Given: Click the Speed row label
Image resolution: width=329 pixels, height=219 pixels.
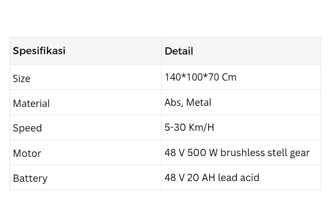Looking at the screenshot, I should (27, 128).
